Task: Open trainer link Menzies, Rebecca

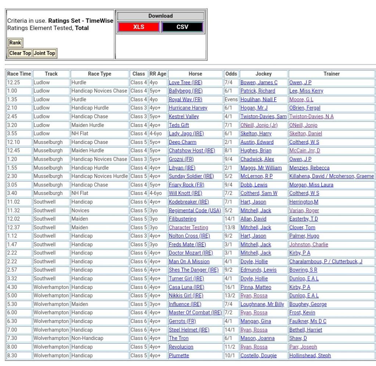Action: tap(309, 168)
